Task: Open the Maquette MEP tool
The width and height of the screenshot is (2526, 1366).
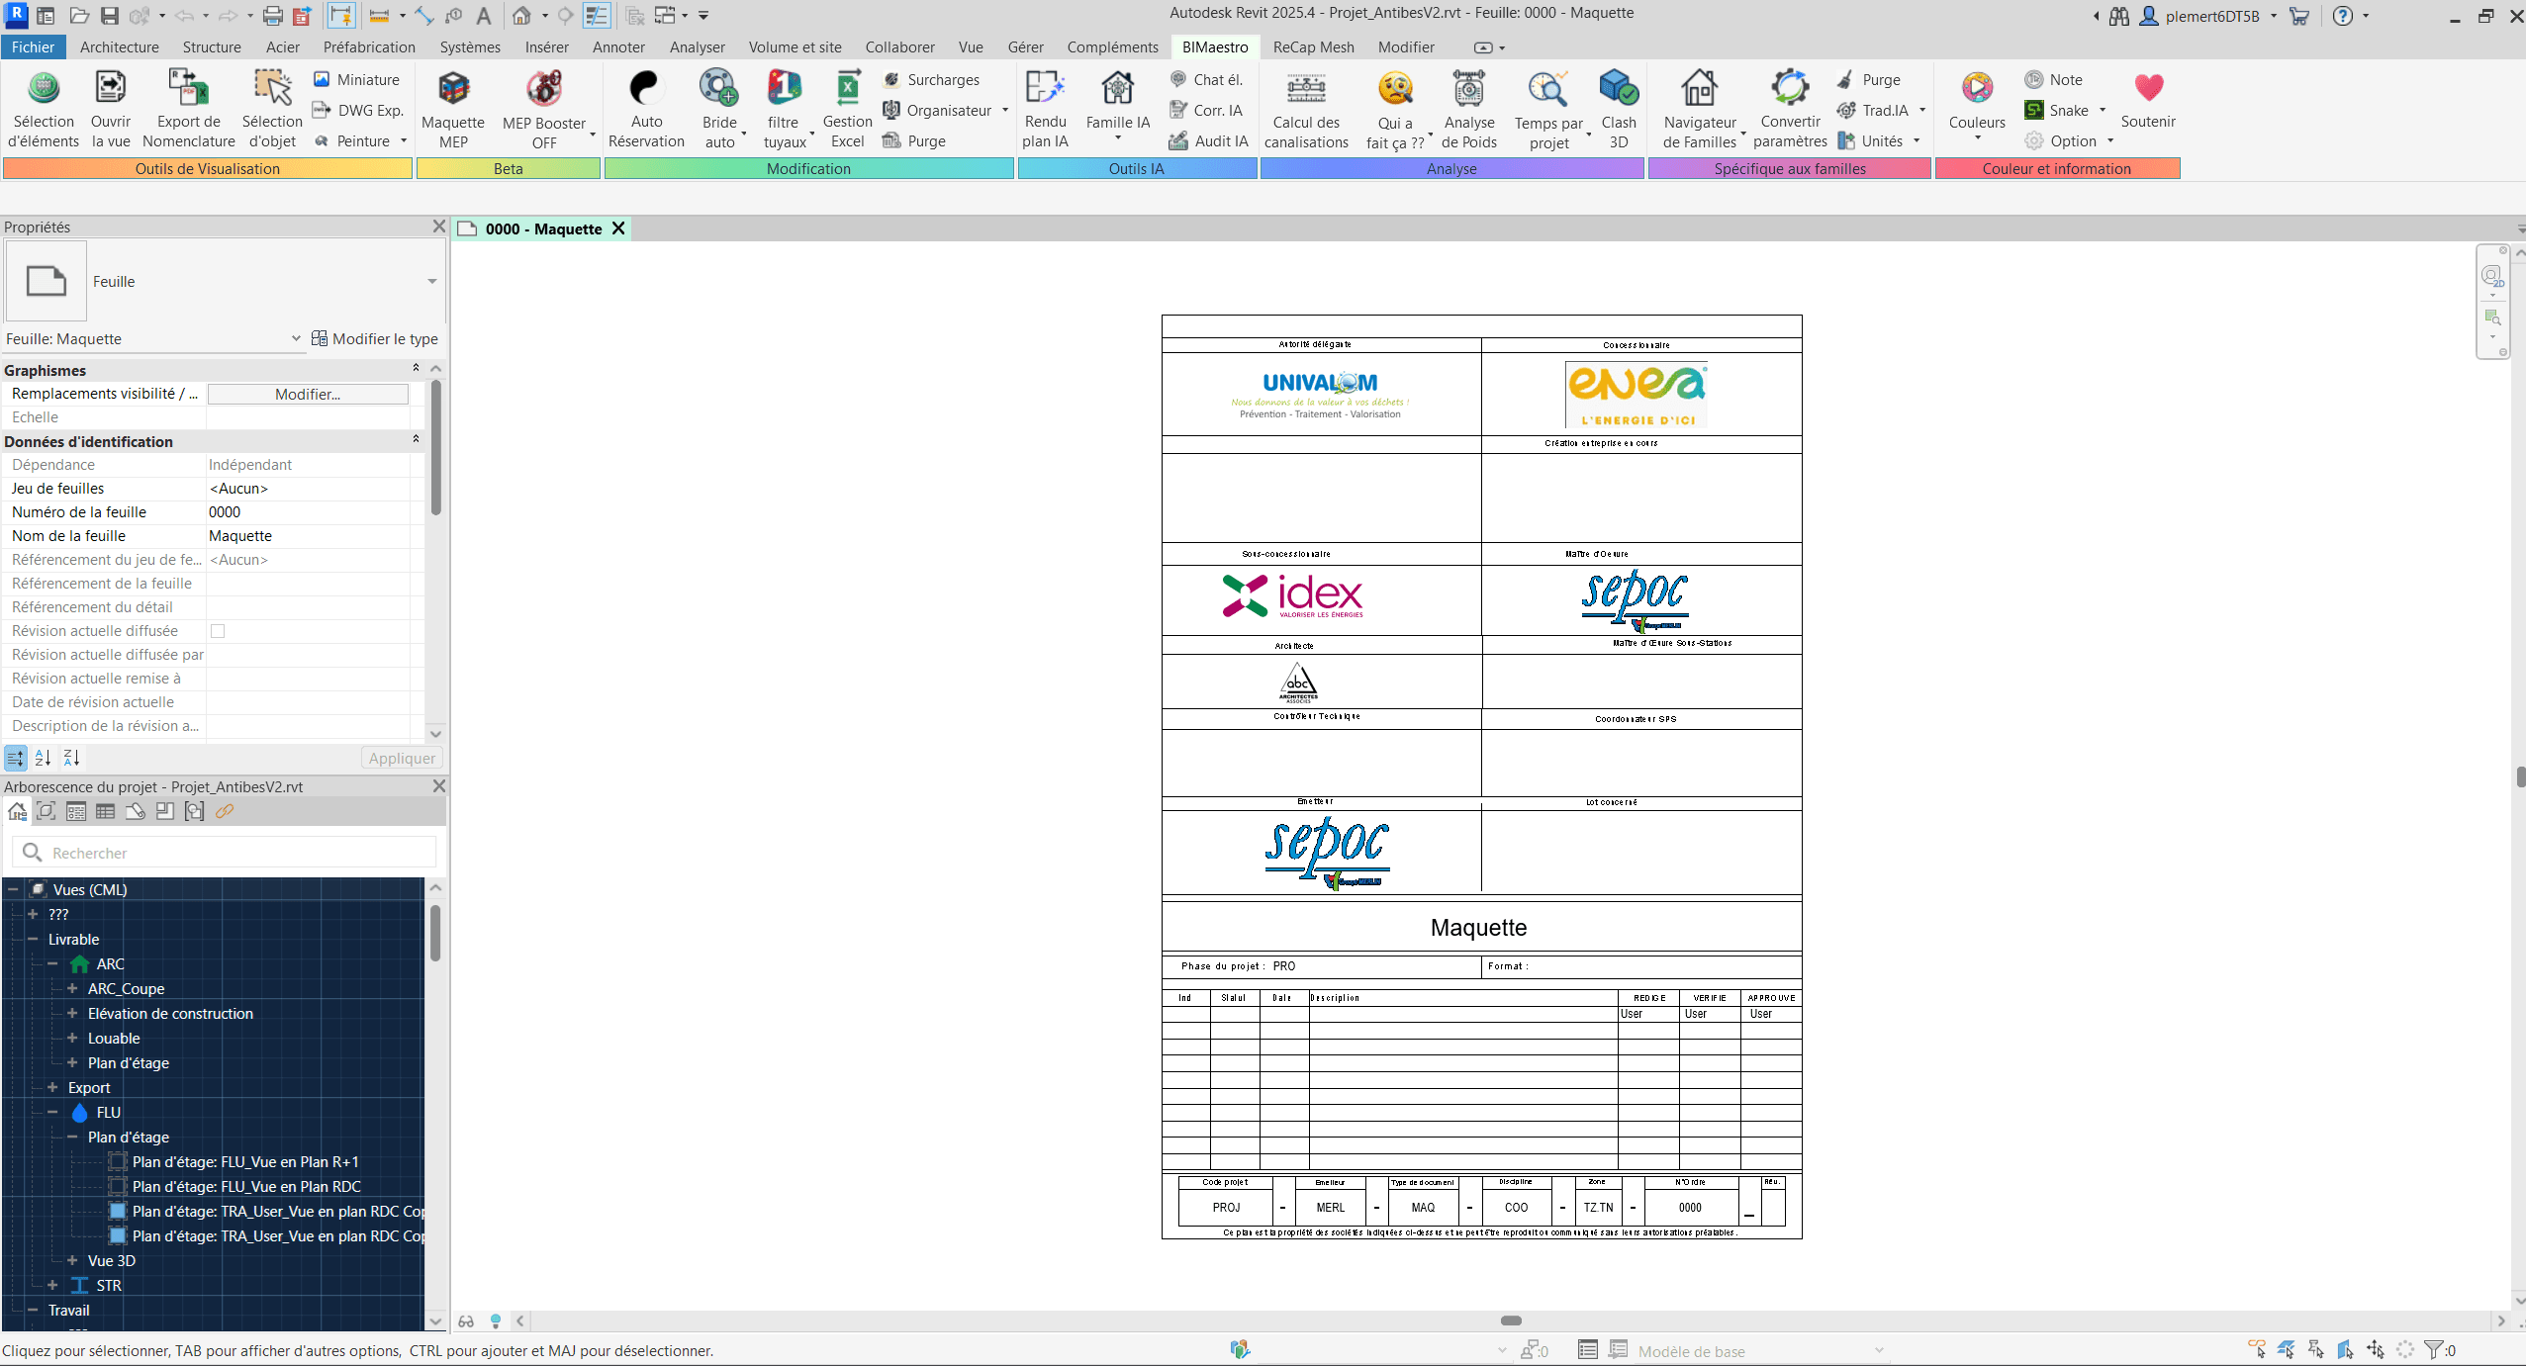Action: coord(453,109)
